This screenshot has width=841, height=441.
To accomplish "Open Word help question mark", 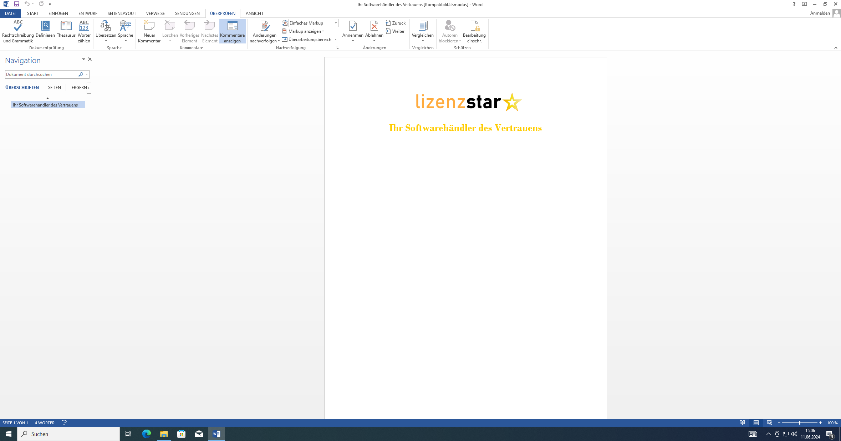I will [794, 4].
